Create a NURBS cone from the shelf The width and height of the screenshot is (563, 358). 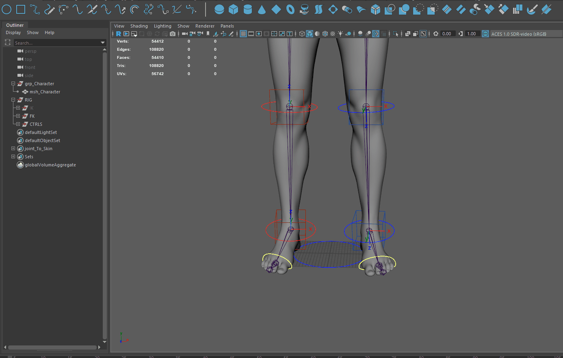coord(262,9)
